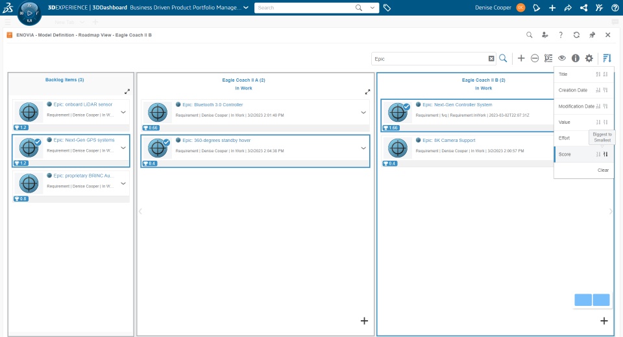Open notifications icon next to the user avatar

537,8
